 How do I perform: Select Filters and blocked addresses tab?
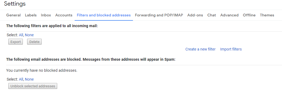(x=104, y=15)
